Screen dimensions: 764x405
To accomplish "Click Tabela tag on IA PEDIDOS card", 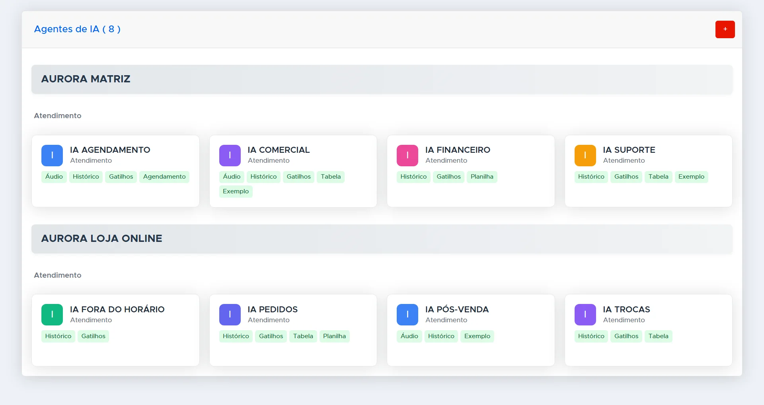I will (x=303, y=336).
